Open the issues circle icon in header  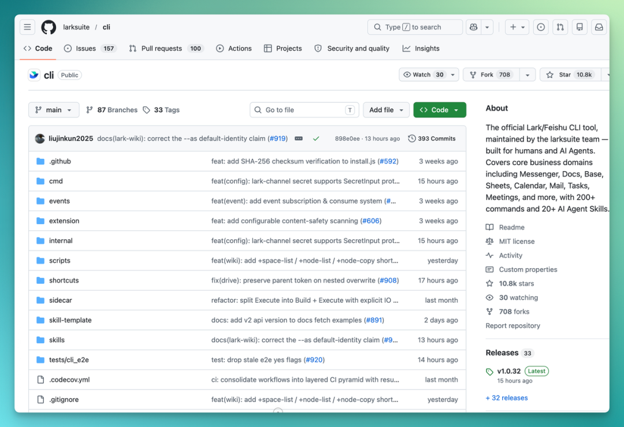[540, 27]
